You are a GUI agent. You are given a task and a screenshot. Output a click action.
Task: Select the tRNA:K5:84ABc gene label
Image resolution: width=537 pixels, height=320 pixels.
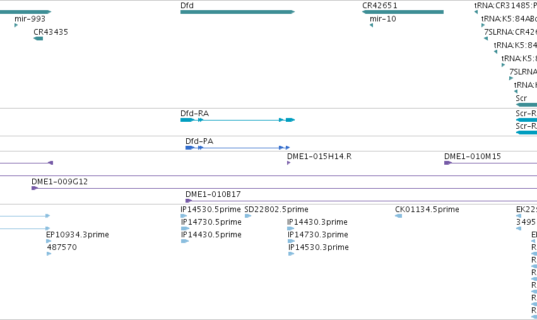[509, 19]
